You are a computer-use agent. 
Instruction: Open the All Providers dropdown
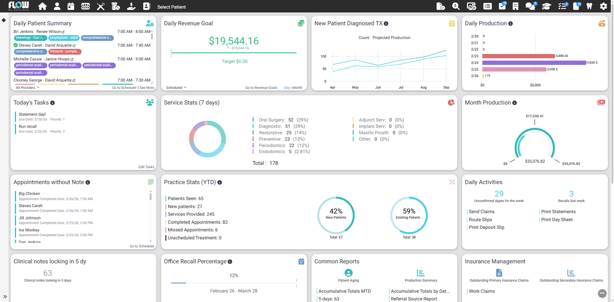26,88
